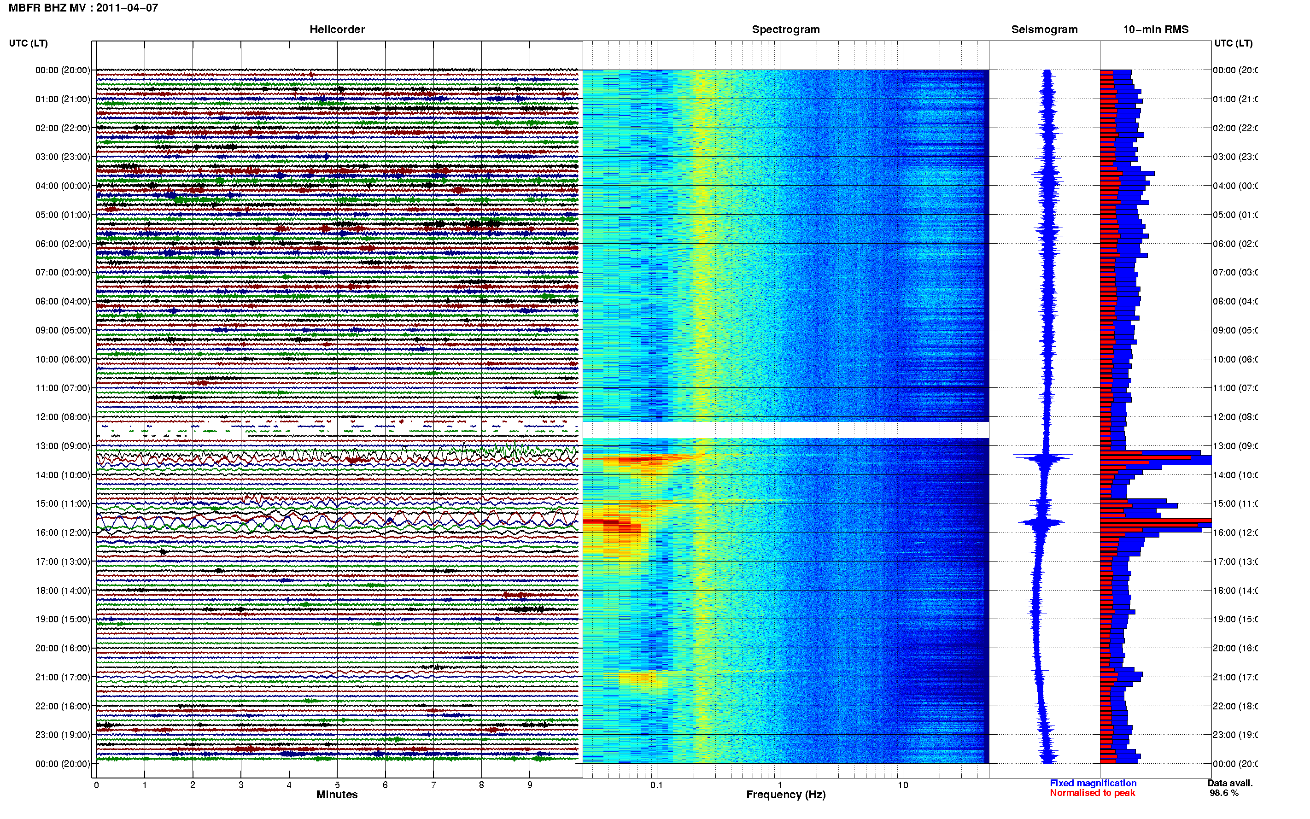Click the left-side "UTC (LT)" axis label
Image resolution: width=1310 pixels, height=819 pixels.
(28, 43)
